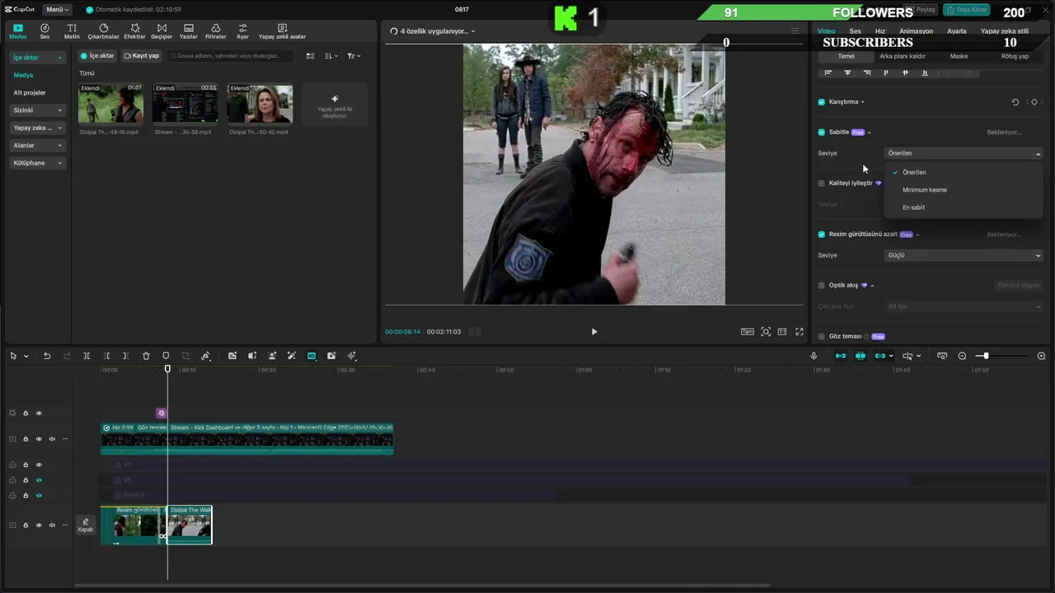Image resolution: width=1055 pixels, height=593 pixels.
Task: Select Önerilen in the level list
Action: (x=964, y=172)
